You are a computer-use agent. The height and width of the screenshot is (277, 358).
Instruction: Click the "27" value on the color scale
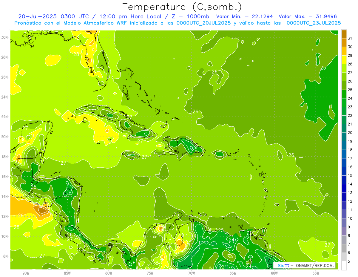pos(350,73)
